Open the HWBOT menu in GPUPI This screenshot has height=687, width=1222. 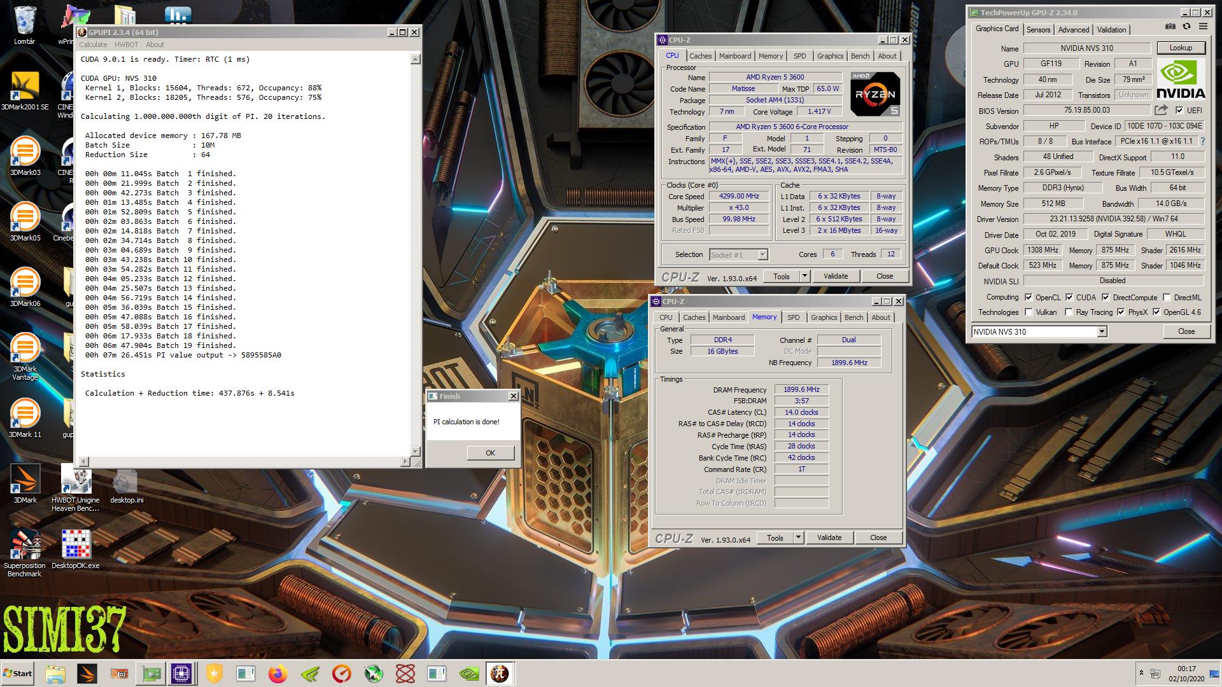point(126,45)
